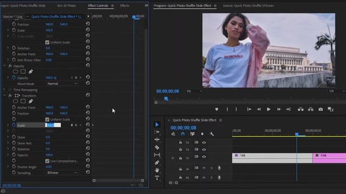Solo audio track A1
Viewport: 346px width, 194px height.
coord(211,168)
